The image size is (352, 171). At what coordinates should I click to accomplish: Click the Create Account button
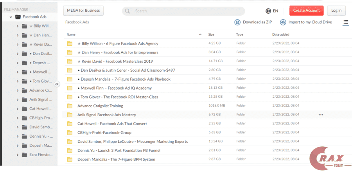(x=306, y=11)
